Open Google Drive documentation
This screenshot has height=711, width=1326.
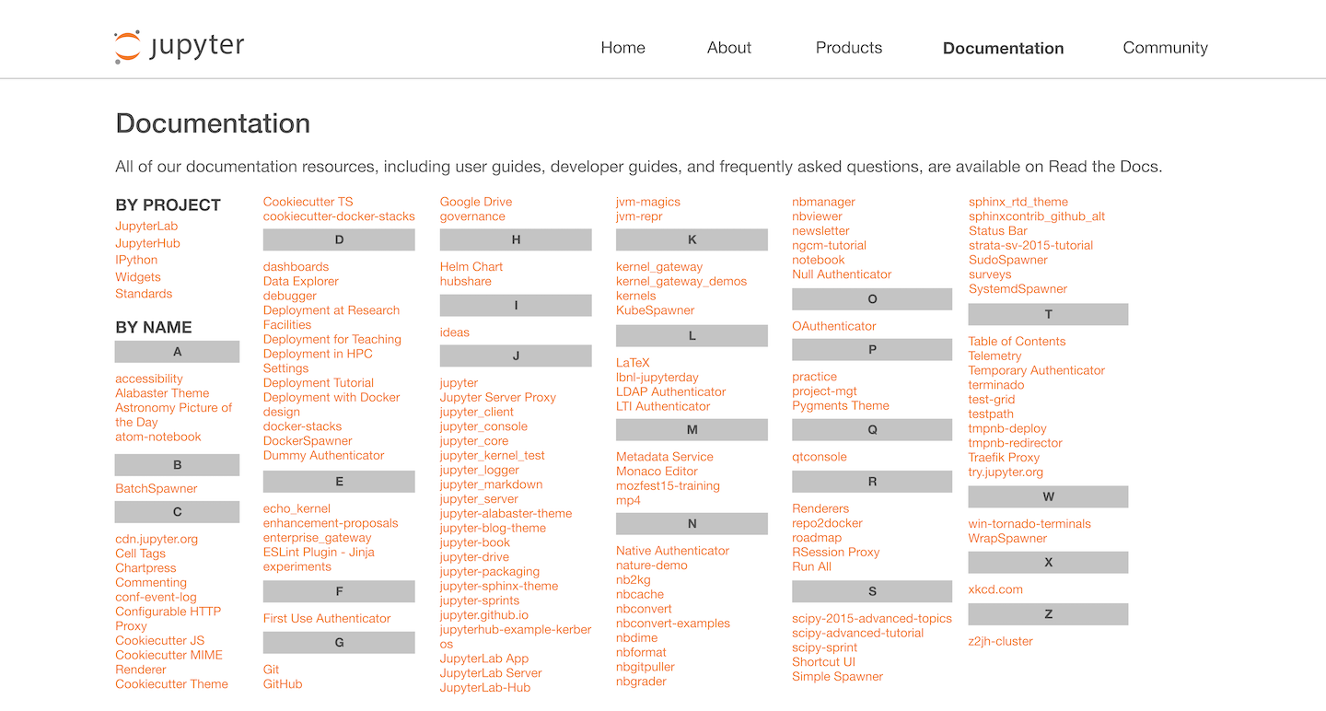[x=476, y=202]
